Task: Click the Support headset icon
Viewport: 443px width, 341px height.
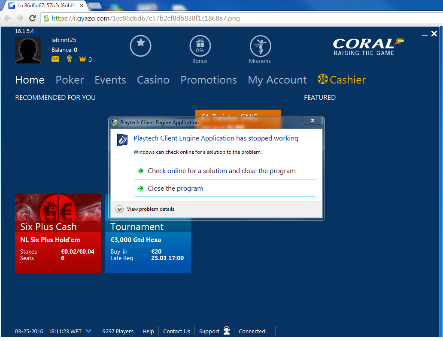Action: (x=227, y=331)
